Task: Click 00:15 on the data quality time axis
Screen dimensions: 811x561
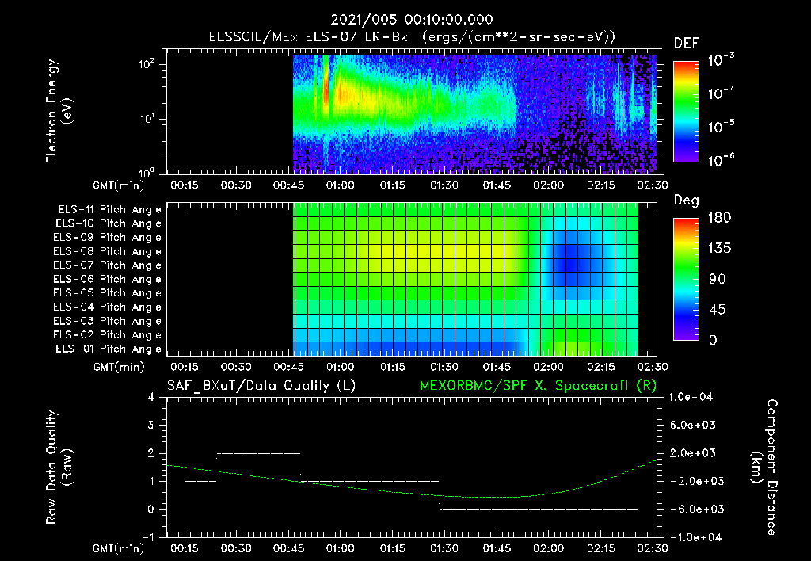Action: (x=184, y=548)
